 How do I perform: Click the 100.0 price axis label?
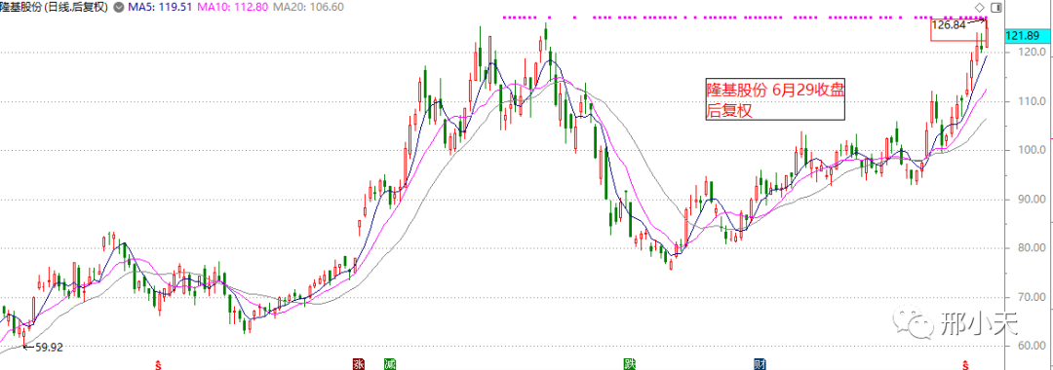pyautogui.click(x=1033, y=151)
